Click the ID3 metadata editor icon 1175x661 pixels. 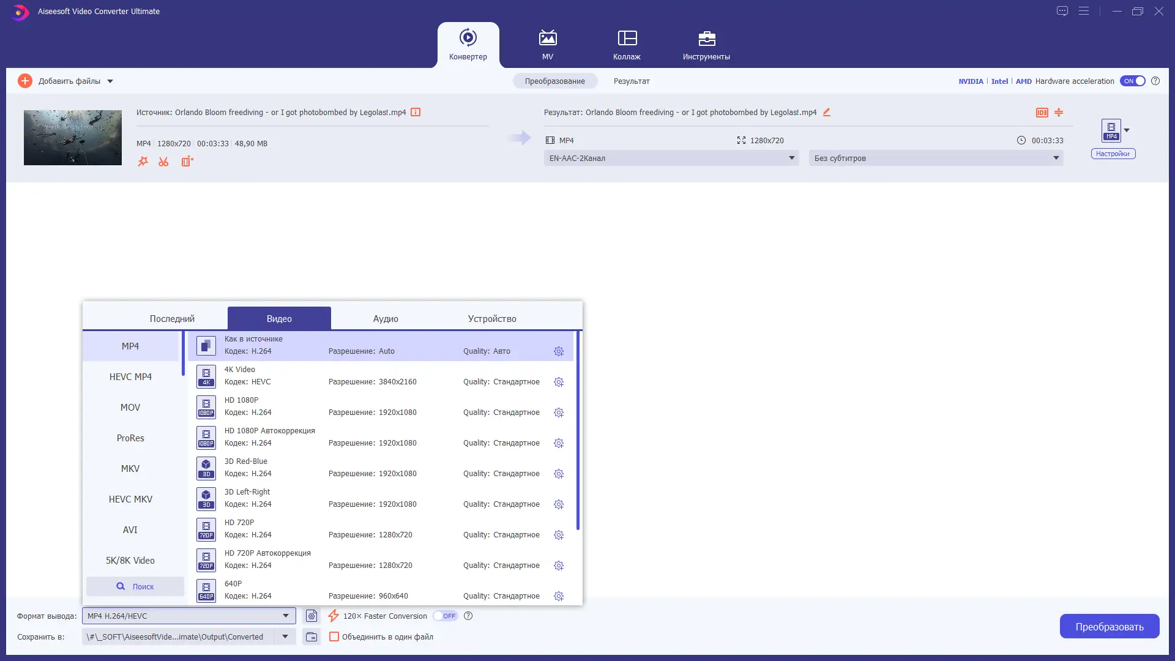[x=1042, y=112]
